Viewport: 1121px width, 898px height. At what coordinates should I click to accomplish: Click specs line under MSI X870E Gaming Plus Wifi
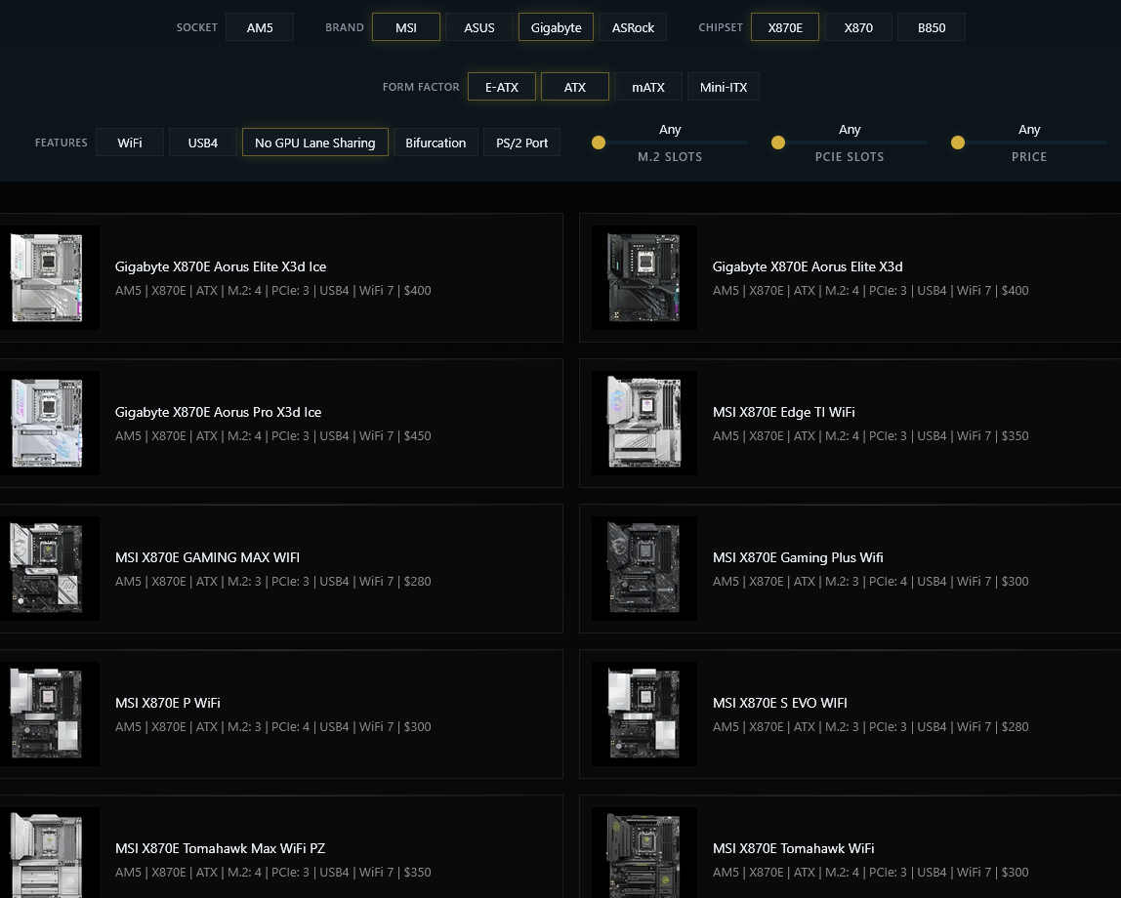pos(871,582)
